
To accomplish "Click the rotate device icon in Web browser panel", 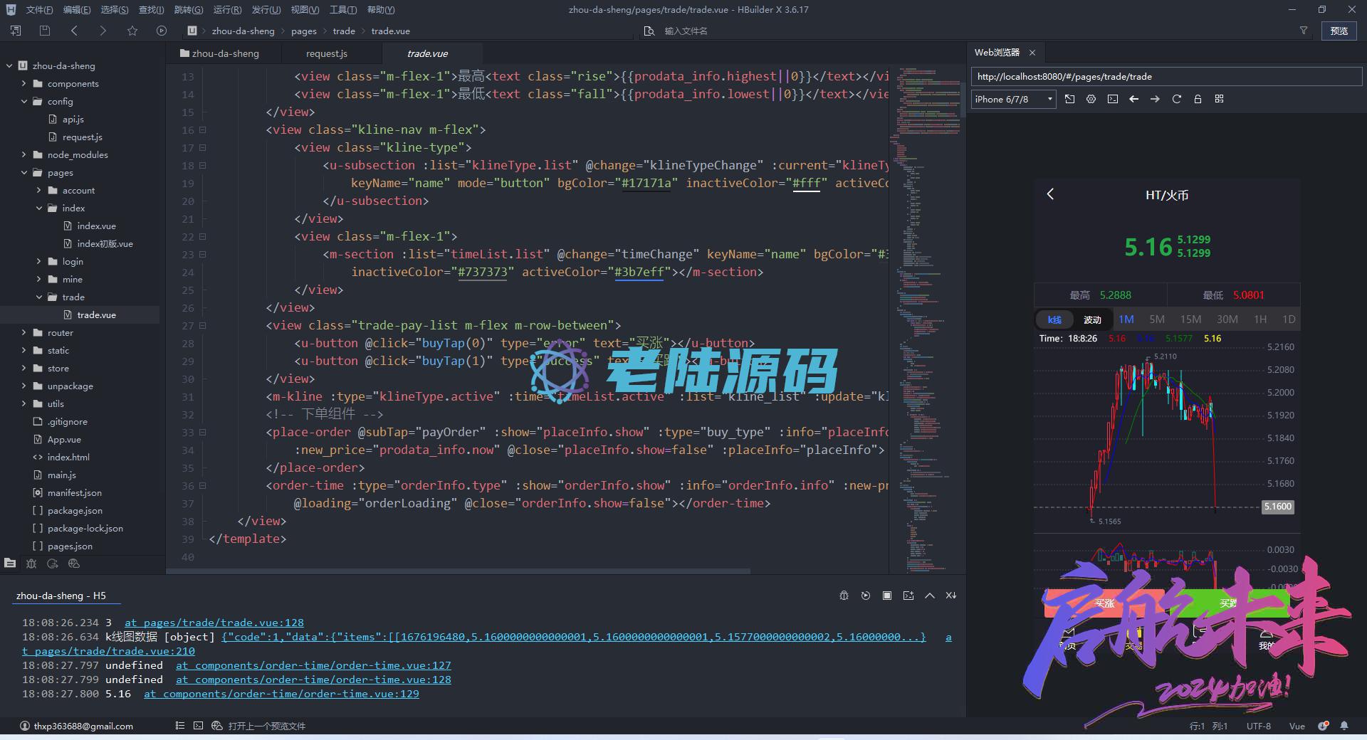I will point(1069,99).
